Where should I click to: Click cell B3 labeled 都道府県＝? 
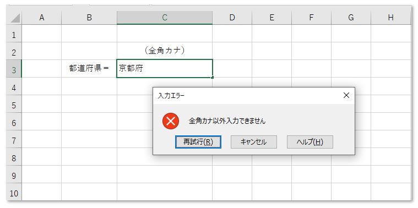coord(89,69)
